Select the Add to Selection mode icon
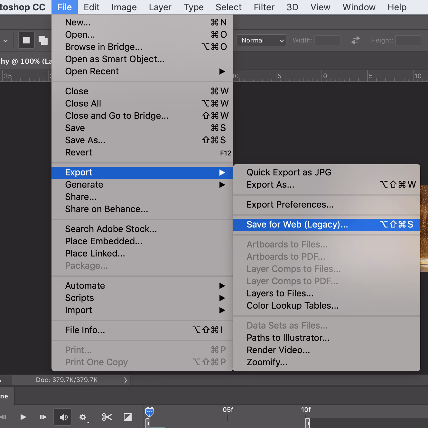Screen dimensions: 428x428 pyautogui.click(x=43, y=40)
